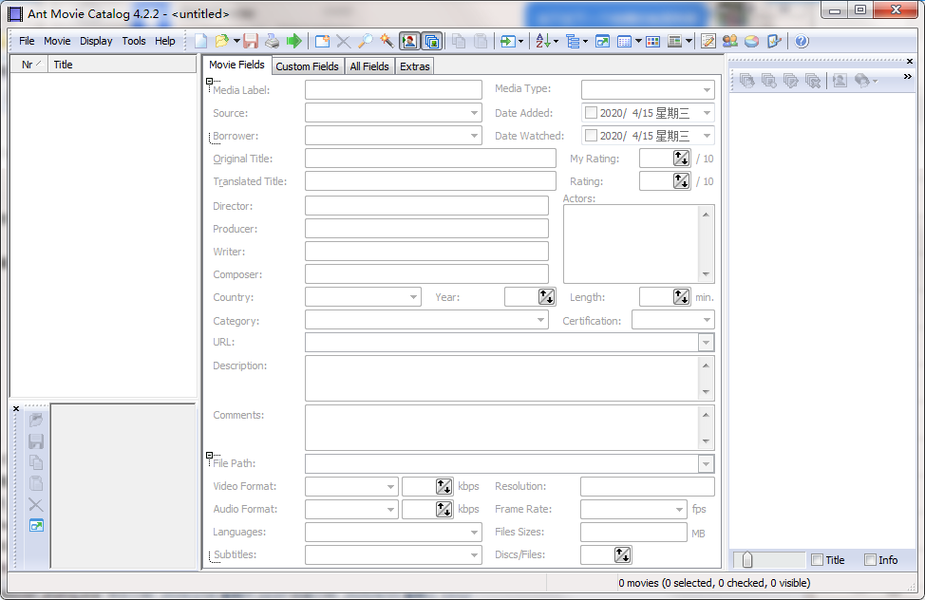This screenshot has width=925, height=600.
Task: Open the File menu
Action: click(27, 41)
